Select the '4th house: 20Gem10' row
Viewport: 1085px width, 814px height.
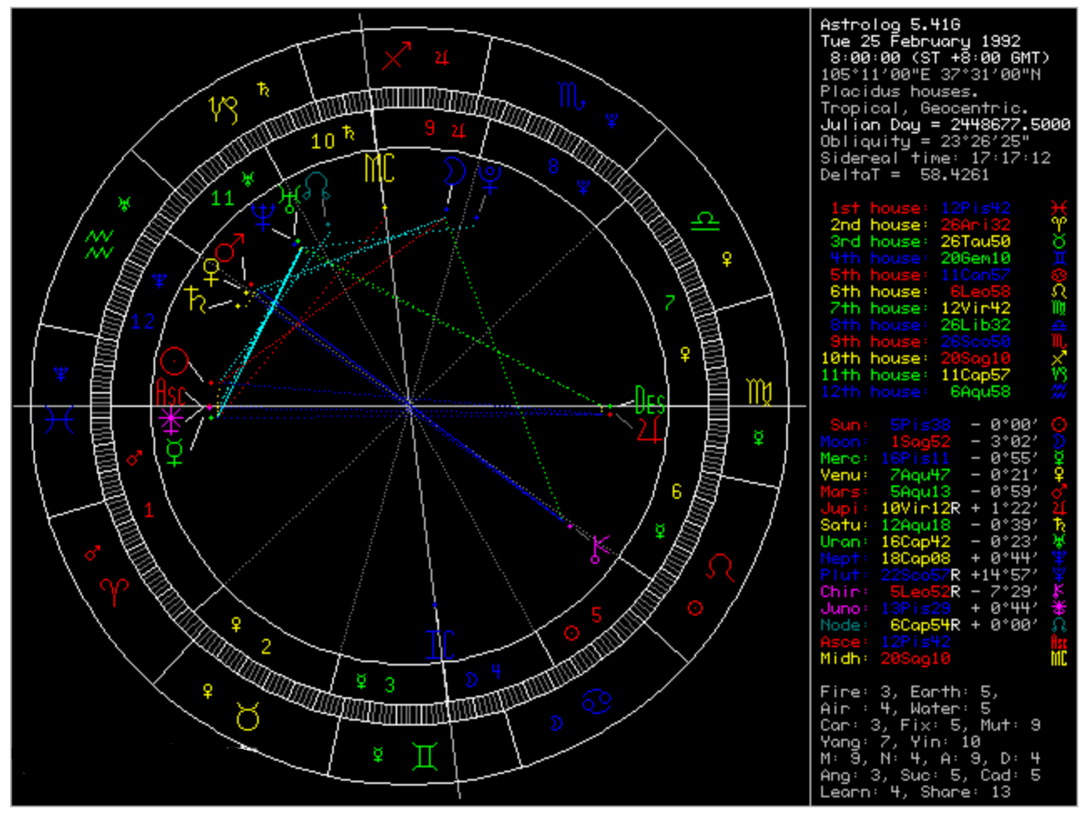(920, 258)
